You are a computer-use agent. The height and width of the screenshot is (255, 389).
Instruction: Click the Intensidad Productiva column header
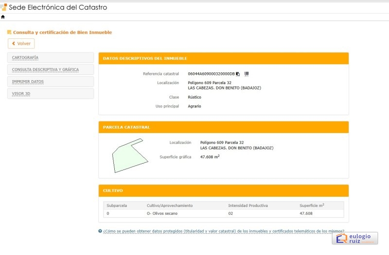[x=248, y=205]
